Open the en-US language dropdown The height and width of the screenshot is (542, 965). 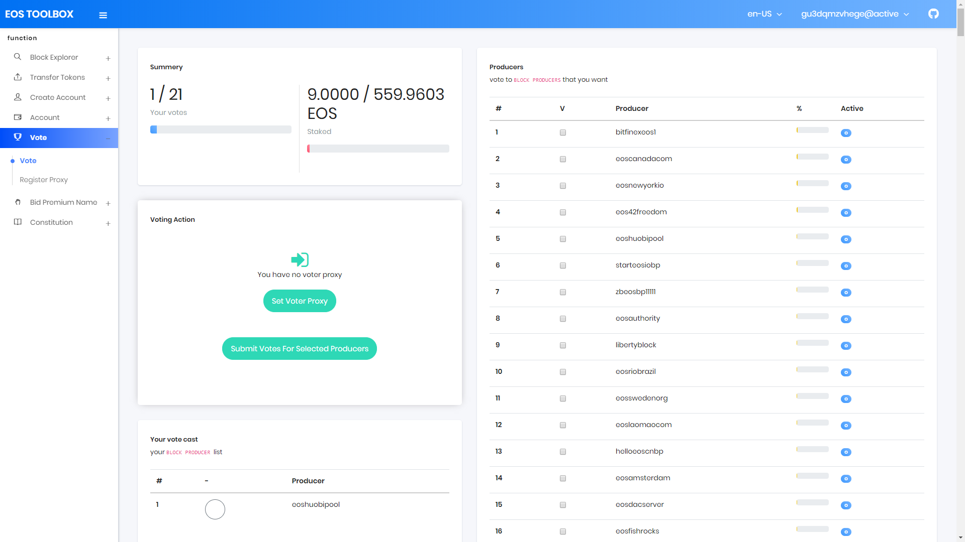pyautogui.click(x=764, y=14)
